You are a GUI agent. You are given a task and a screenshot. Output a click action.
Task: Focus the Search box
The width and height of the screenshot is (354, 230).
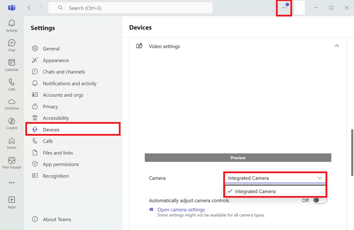click(130, 8)
